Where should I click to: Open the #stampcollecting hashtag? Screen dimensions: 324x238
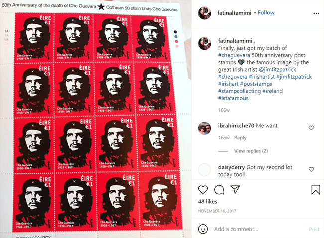[x=239, y=91]
